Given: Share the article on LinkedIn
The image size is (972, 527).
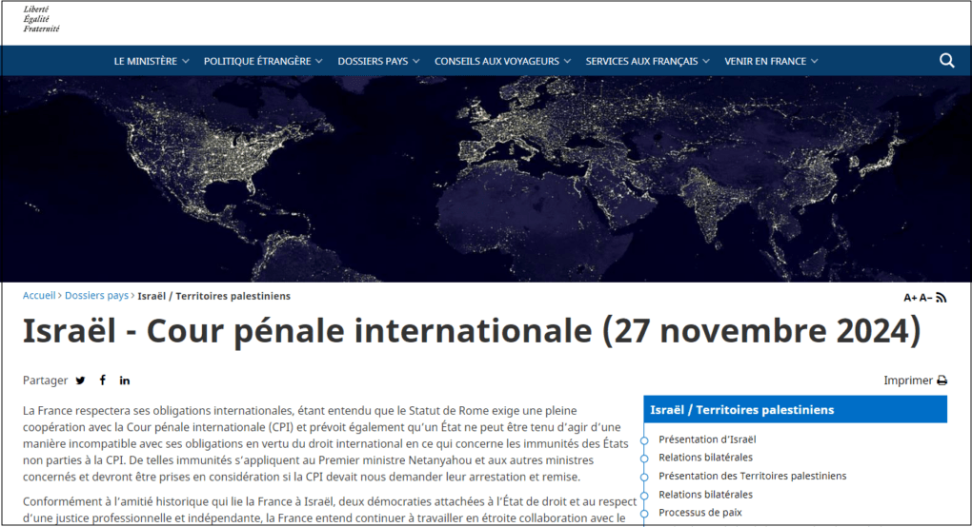Looking at the screenshot, I should pyautogui.click(x=125, y=381).
